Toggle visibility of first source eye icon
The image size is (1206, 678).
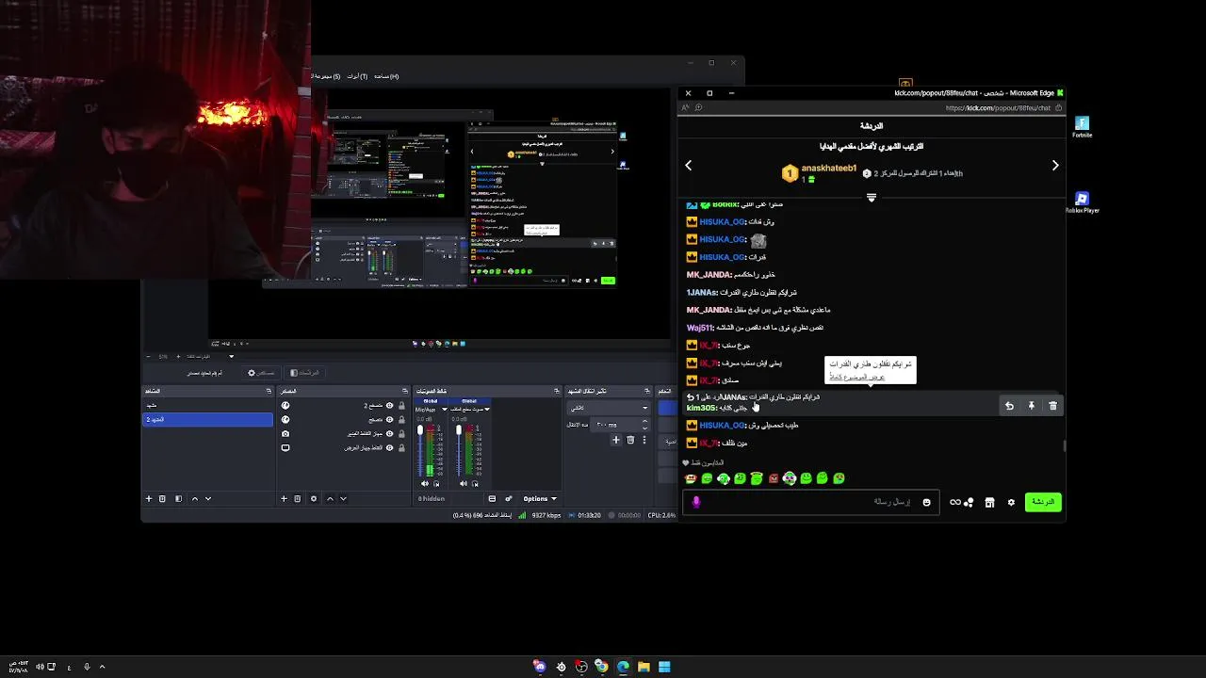[389, 406]
